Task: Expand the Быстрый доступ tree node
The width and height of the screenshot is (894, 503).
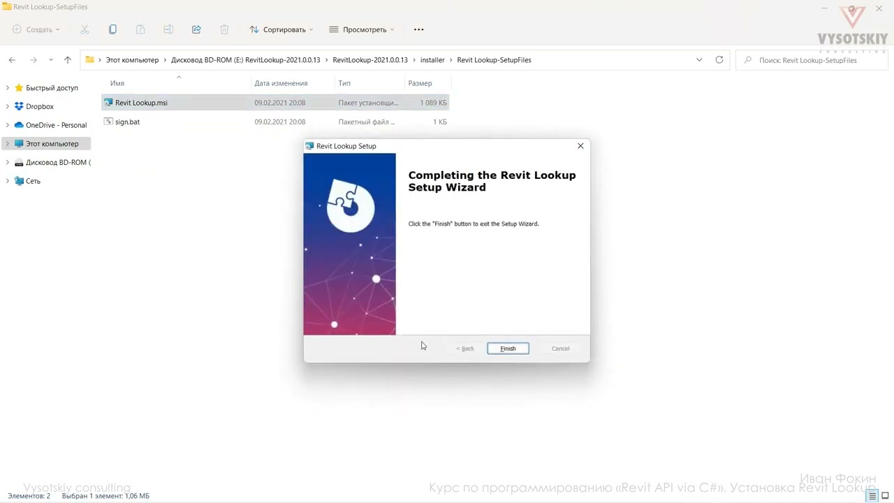Action: 7,88
